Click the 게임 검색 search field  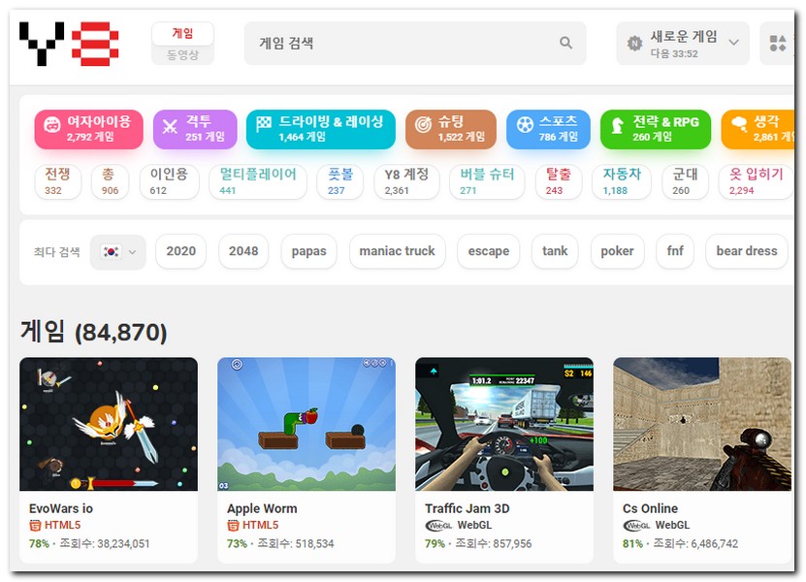[x=403, y=44]
